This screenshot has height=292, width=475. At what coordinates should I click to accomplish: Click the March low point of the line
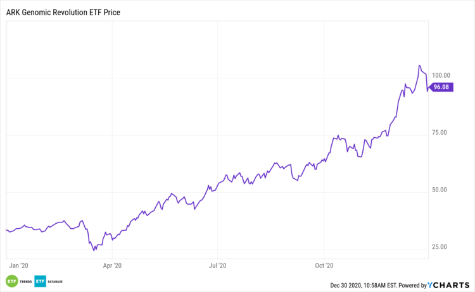pos(95,250)
